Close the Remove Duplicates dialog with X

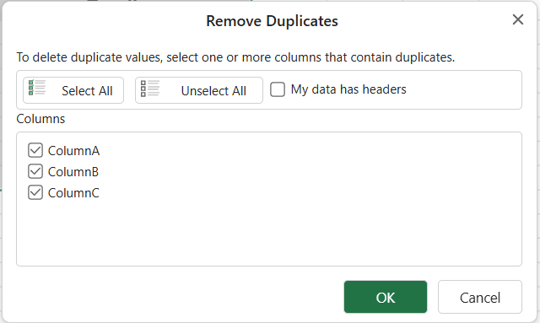click(x=517, y=19)
